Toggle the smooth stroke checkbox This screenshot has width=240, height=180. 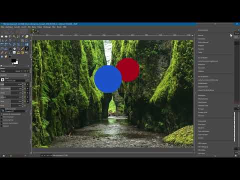point(1,120)
